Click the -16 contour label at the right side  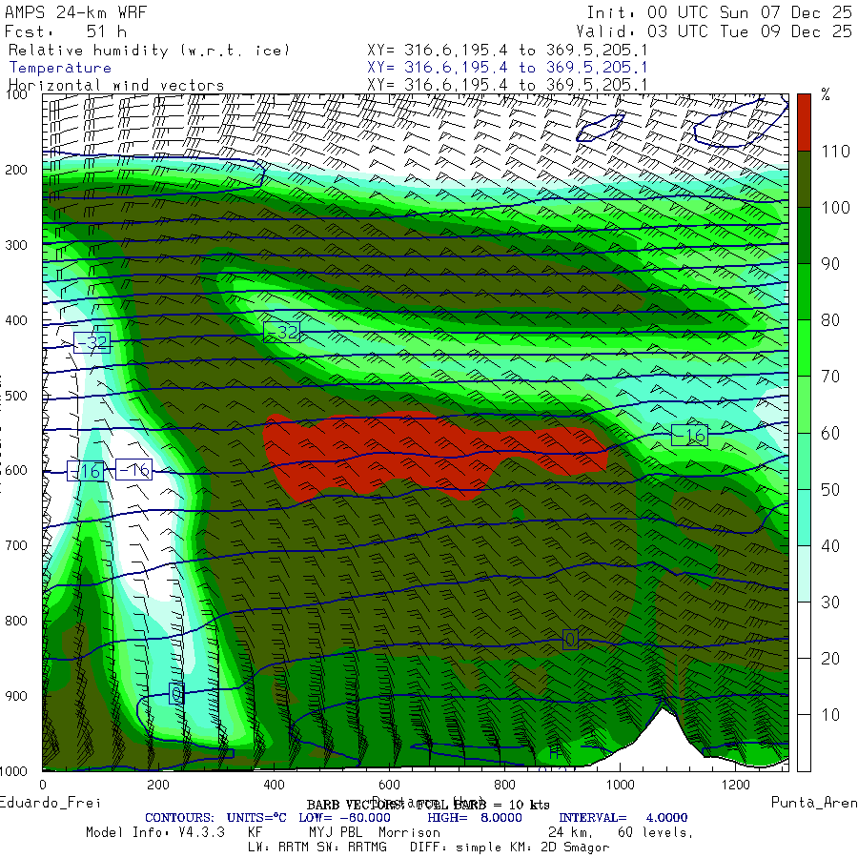point(689,435)
